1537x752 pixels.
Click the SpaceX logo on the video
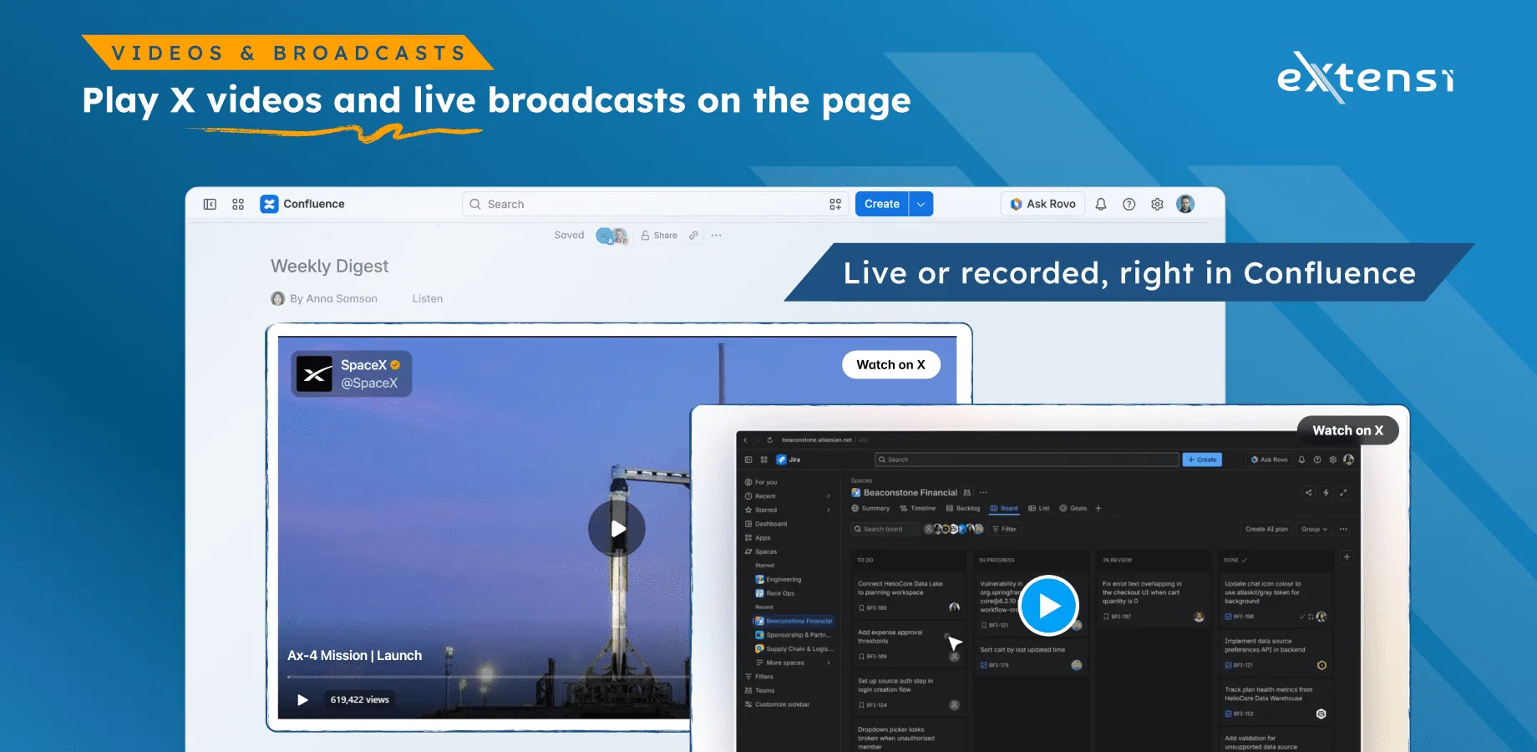(315, 374)
